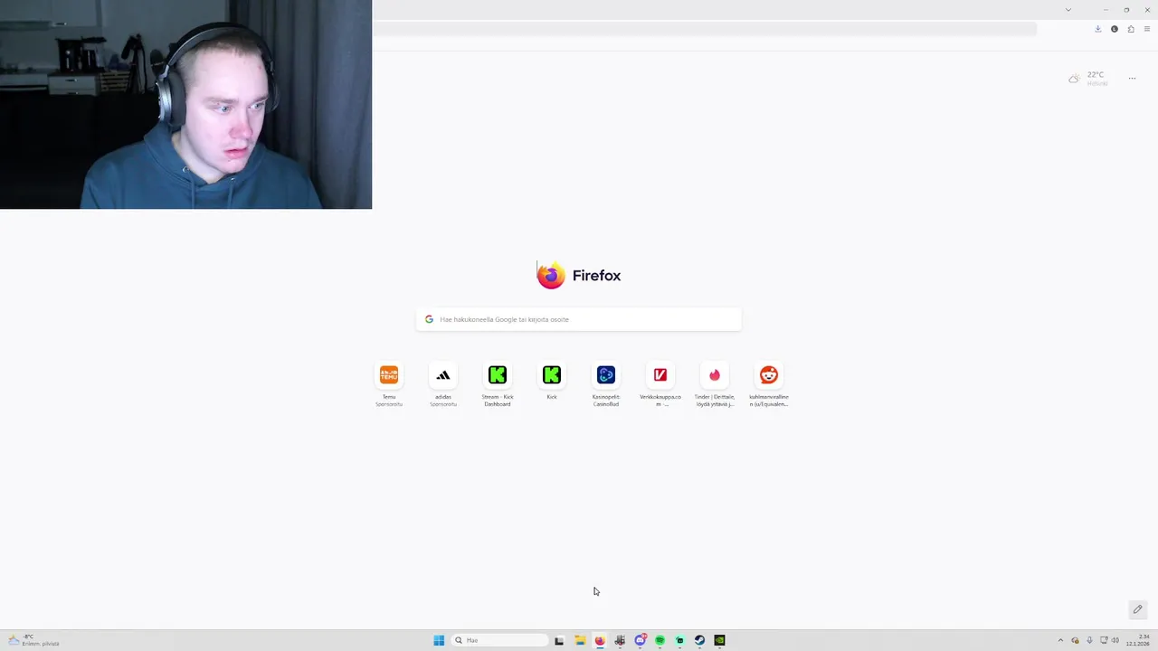Open the Spotify taskbar icon
Screen dimensions: 1158x651
pyautogui.click(x=660, y=640)
